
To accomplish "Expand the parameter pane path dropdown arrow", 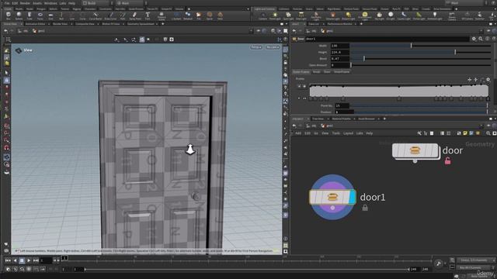I will 481,31.
